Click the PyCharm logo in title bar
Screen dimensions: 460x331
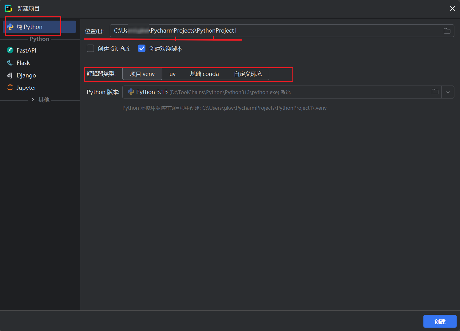coord(8,8)
